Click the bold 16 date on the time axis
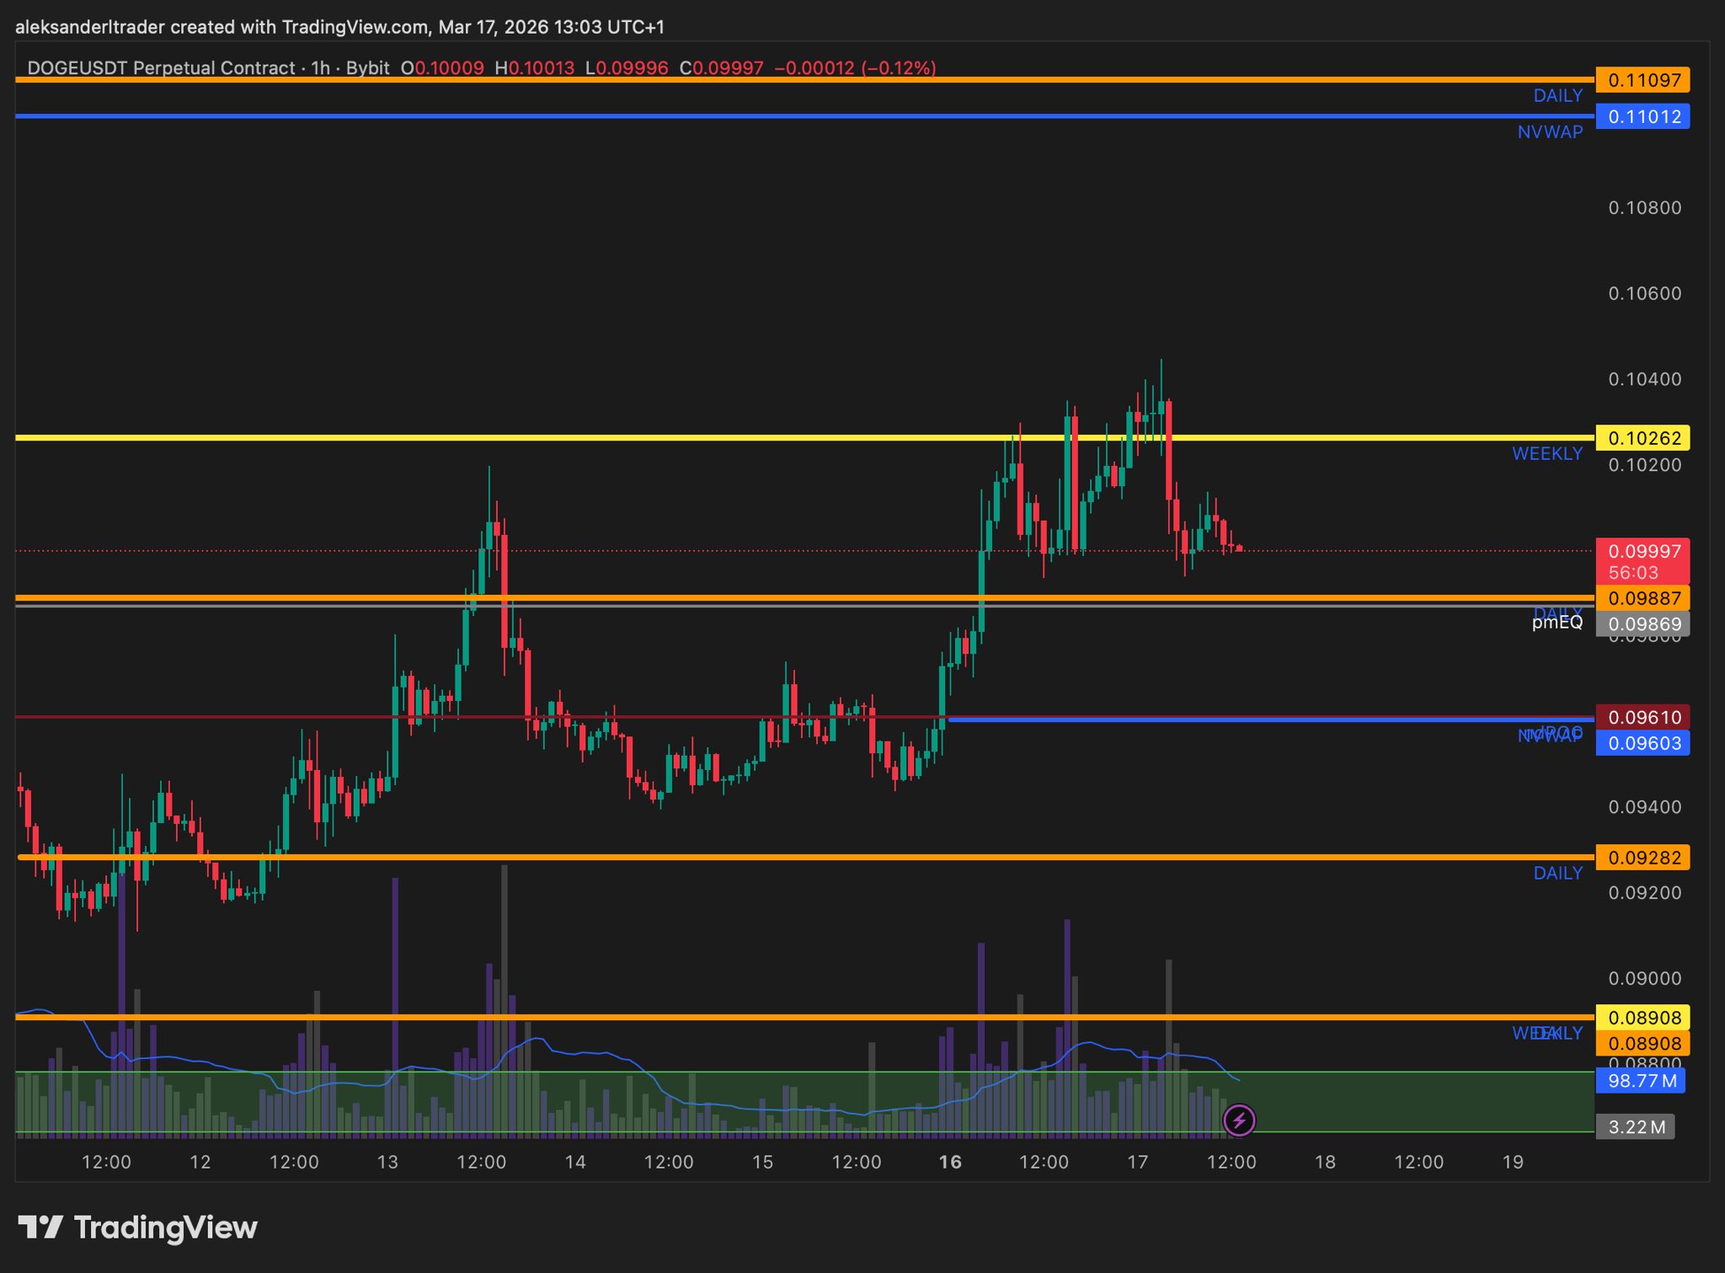The width and height of the screenshot is (1725, 1273). (x=950, y=1163)
